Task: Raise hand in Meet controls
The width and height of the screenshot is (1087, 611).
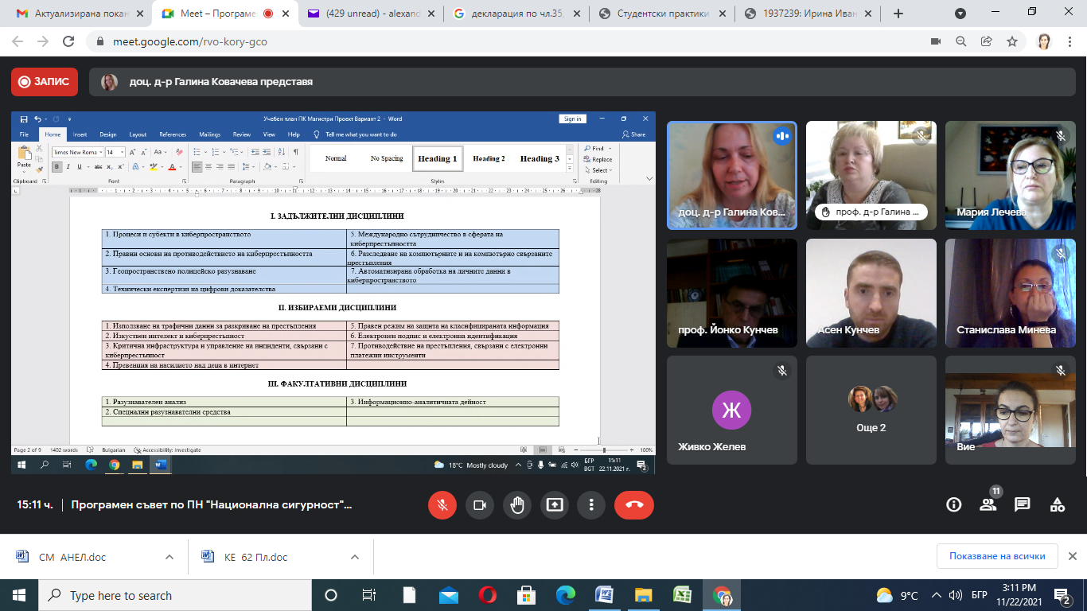Action: [517, 505]
